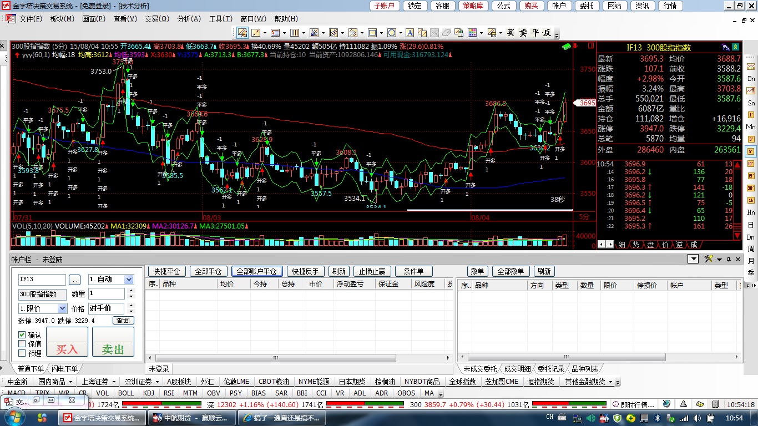Increase quantity with the up stepper arrow

[131, 291]
